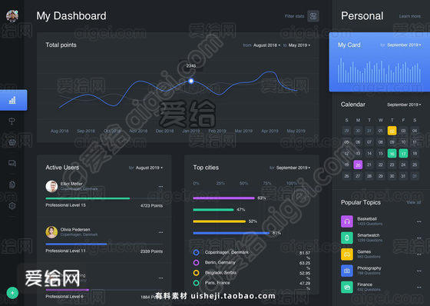This screenshot has width=430, height=306.
Task: Click the 2345 data point on chart
Action: (x=191, y=81)
